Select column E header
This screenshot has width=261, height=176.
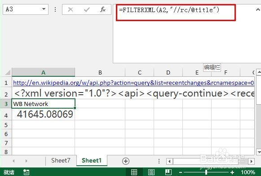pyautogui.click(x=197, y=73)
